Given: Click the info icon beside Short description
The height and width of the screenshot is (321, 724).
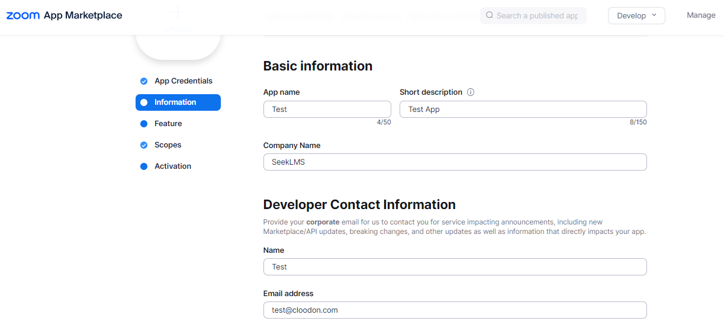Looking at the screenshot, I should (x=471, y=92).
